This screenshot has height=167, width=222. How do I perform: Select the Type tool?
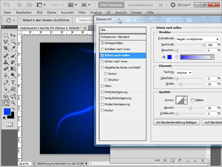[x=13, y=82]
